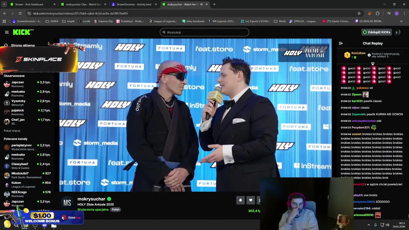
Task: Toggle the notification bell for mokrysuchar
Action: [x=240, y=200]
